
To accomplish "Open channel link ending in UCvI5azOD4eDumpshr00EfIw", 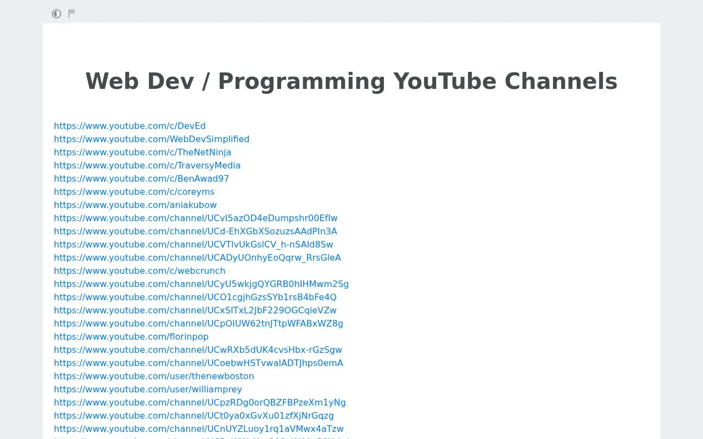I will pos(196,218).
